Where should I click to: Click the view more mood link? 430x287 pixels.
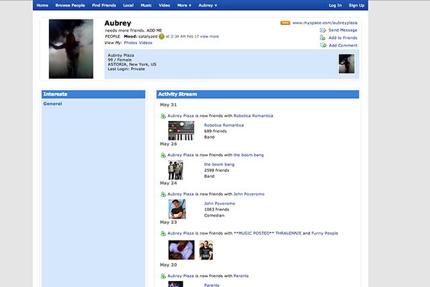210,36
